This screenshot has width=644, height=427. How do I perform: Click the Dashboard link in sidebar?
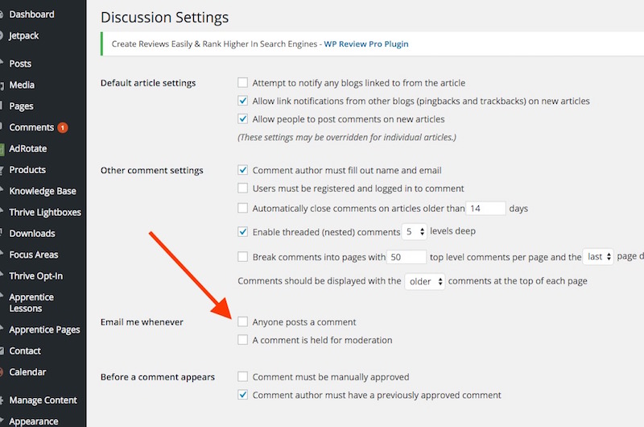(31, 15)
